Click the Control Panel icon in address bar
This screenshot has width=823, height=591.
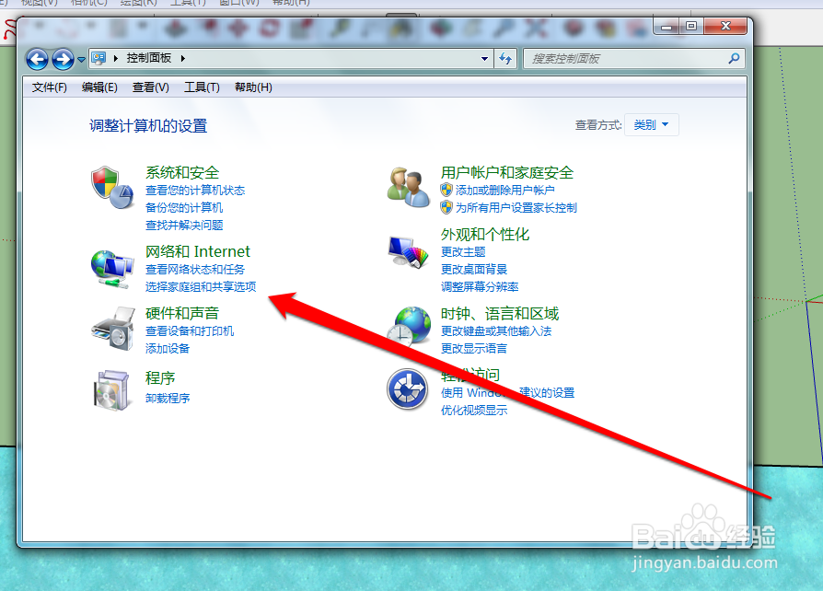pos(99,58)
